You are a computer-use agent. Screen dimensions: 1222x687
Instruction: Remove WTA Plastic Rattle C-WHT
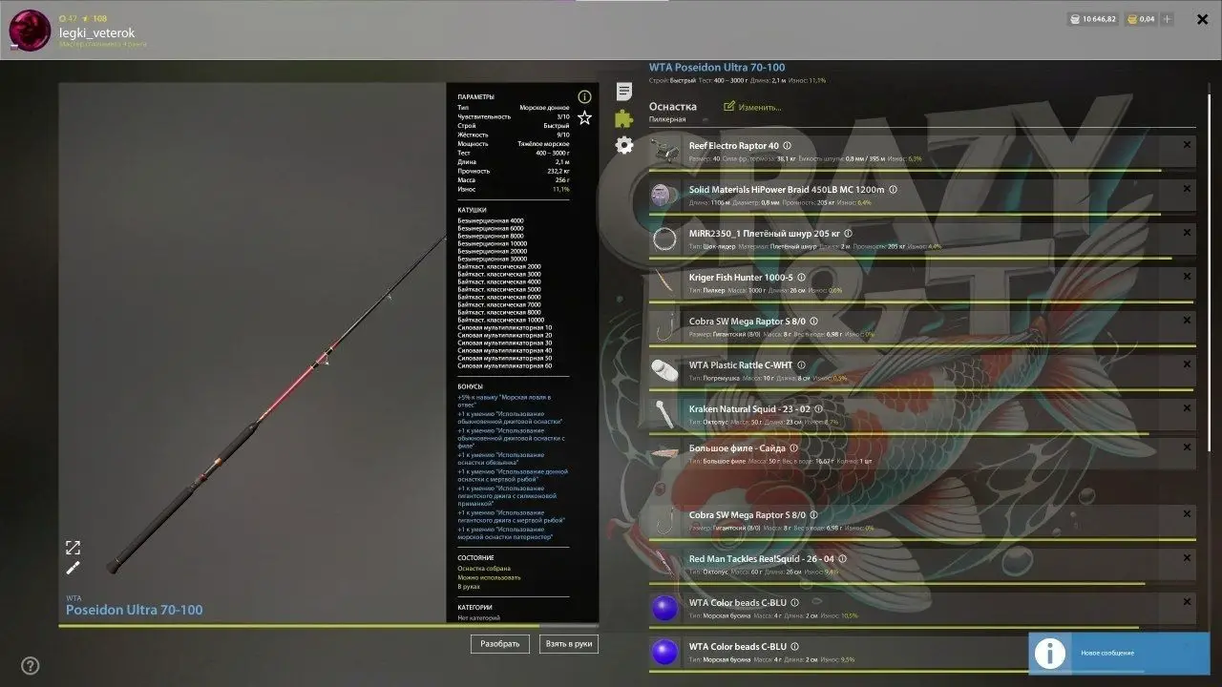1187,364
